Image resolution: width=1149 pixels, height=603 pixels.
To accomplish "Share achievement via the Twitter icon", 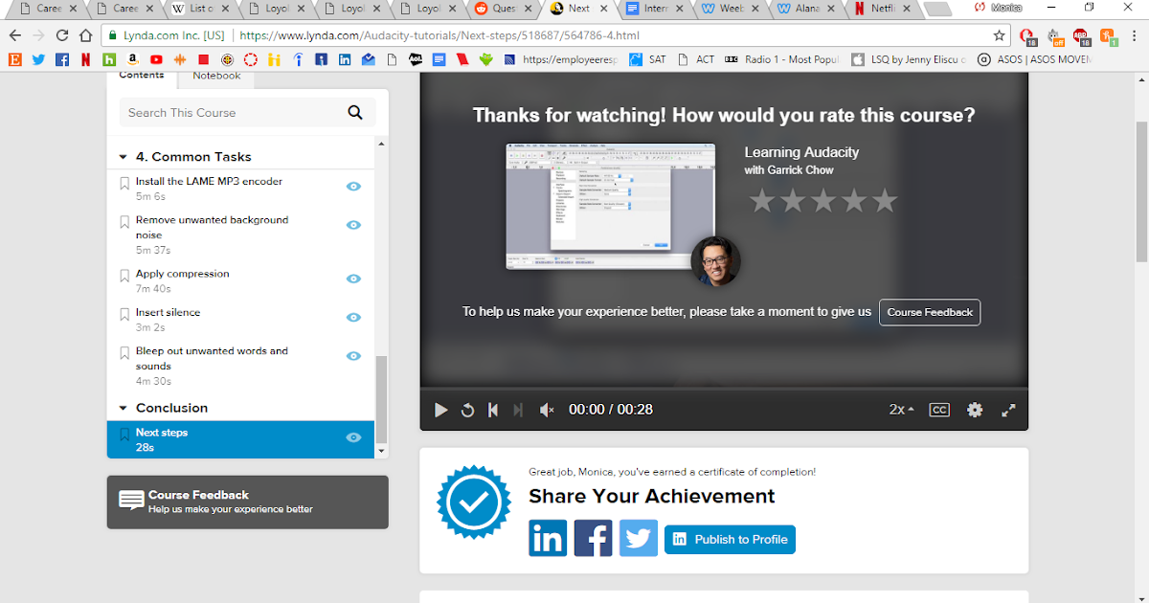I will 639,538.
